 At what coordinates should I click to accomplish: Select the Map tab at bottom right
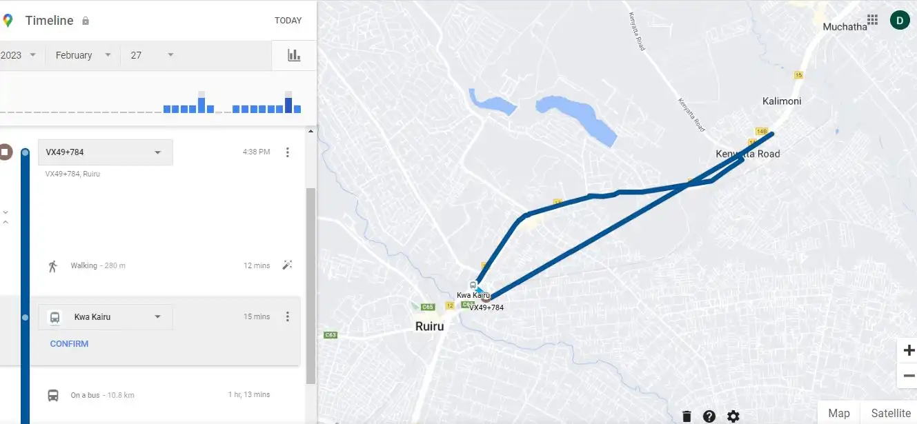click(x=838, y=413)
